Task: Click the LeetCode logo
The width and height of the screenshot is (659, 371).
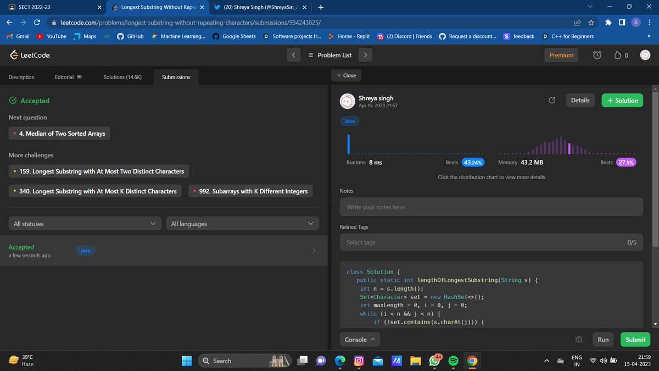Action: pyautogui.click(x=30, y=55)
